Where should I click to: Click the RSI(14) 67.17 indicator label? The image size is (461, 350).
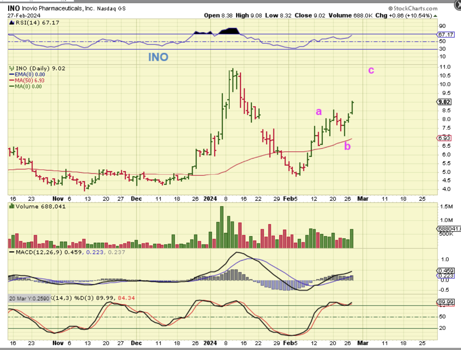click(x=37, y=23)
